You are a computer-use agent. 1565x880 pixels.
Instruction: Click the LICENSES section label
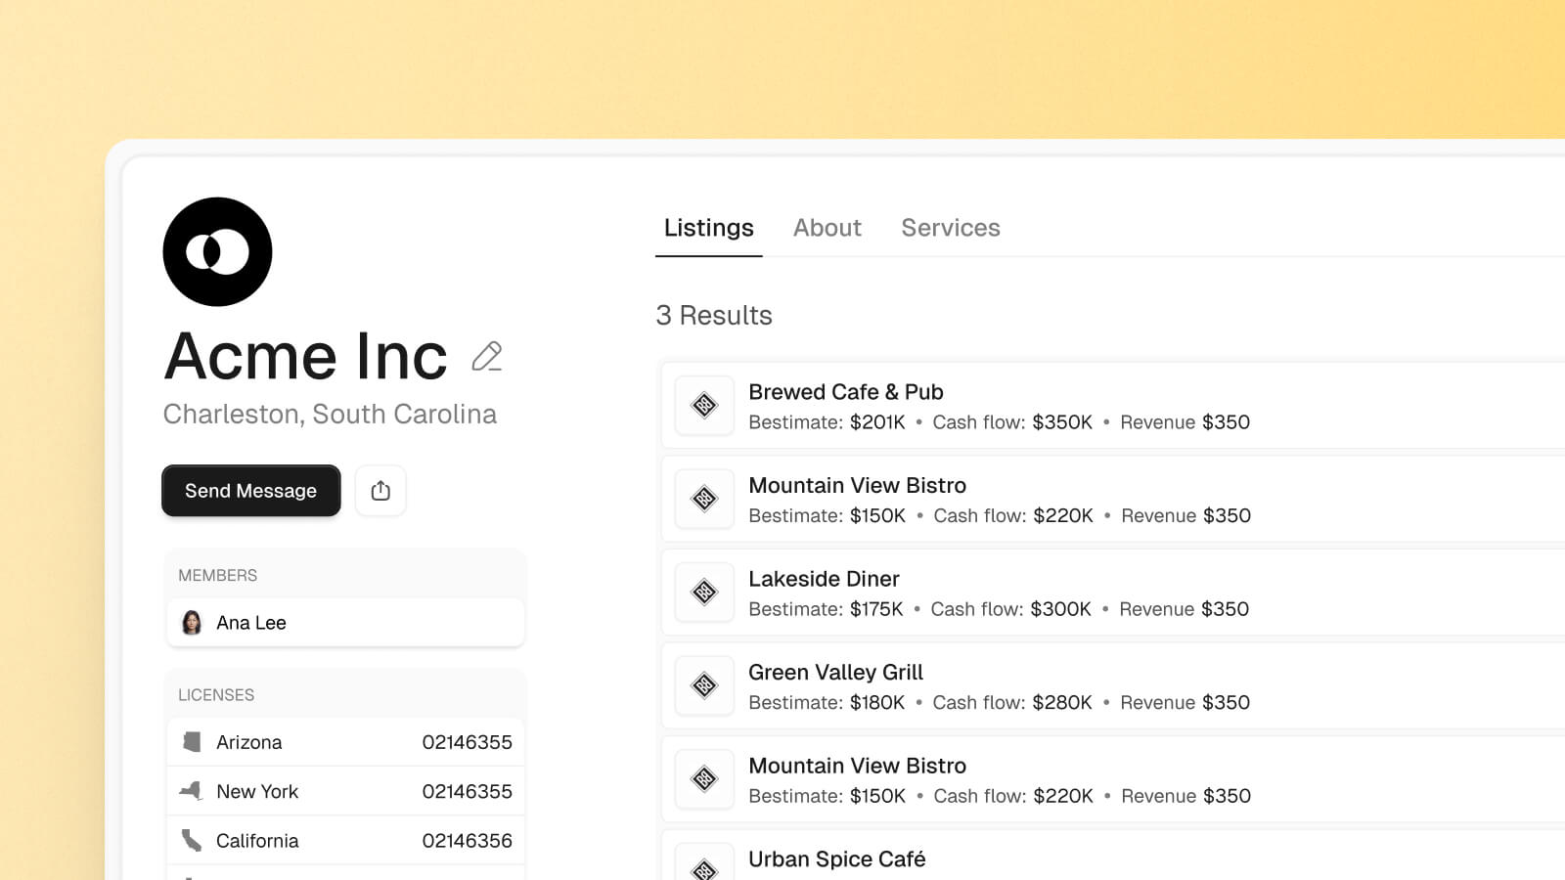click(x=216, y=695)
